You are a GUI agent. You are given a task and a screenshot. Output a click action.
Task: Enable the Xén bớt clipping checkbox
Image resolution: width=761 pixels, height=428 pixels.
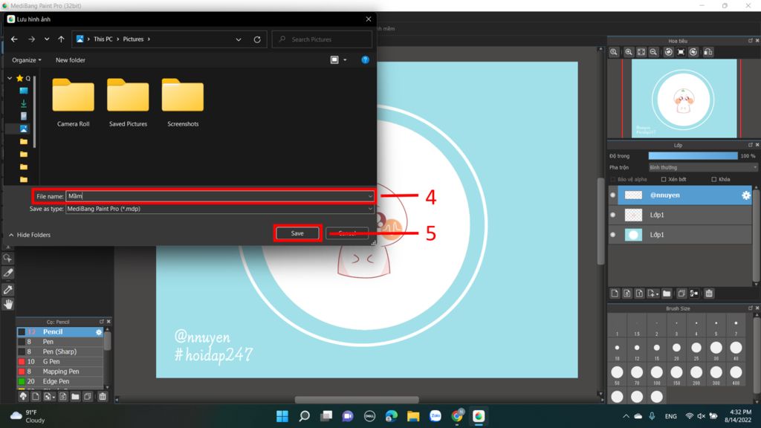[664, 180]
